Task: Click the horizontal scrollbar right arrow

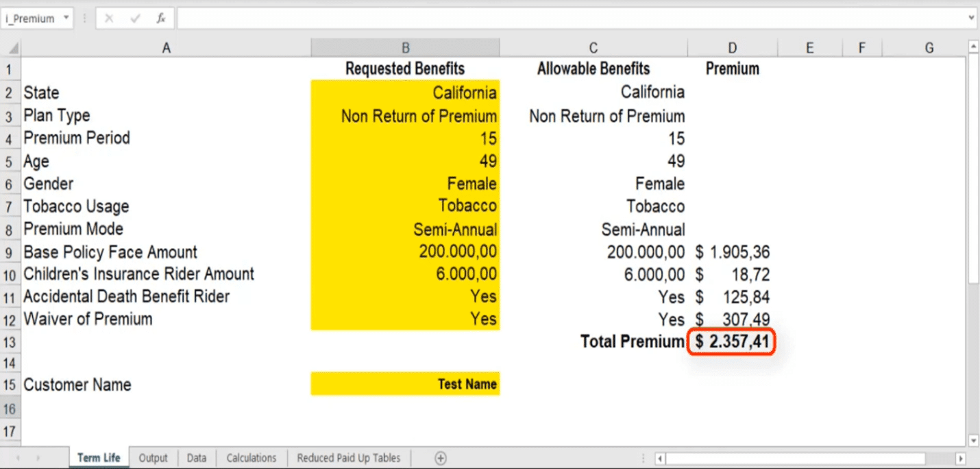Action: coord(960,458)
